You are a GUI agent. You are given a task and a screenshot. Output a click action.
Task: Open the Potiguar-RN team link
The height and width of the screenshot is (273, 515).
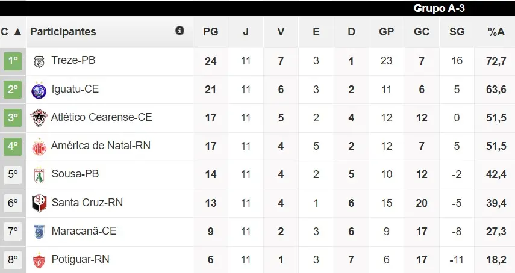[80, 259]
